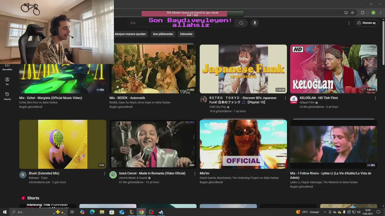Click Mix'im title text
The height and width of the screenshot is (216, 385).
205,173
